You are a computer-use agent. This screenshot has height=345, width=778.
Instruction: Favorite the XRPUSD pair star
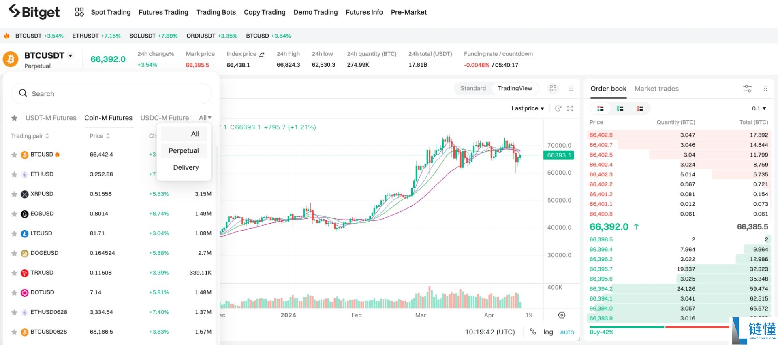tap(14, 194)
